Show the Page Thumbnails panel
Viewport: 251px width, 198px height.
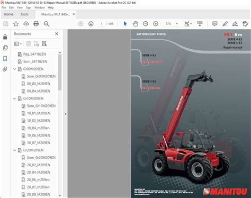click(x=5, y=48)
